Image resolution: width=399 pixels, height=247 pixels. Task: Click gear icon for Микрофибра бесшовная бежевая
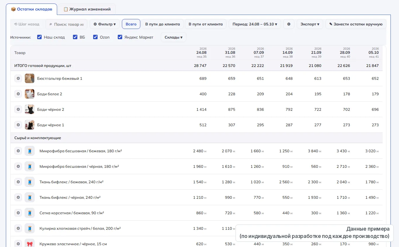click(x=18, y=151)
